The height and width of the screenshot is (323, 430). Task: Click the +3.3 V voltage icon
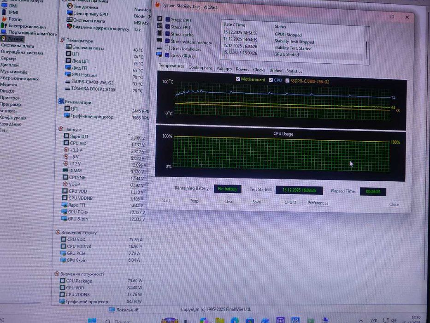pos(66,150)
